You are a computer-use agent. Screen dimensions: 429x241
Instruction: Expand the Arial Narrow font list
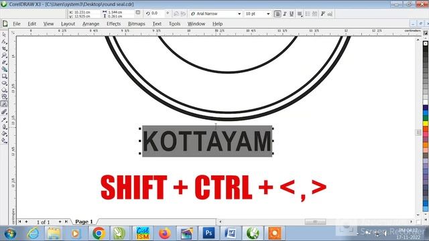pos(239,13)
